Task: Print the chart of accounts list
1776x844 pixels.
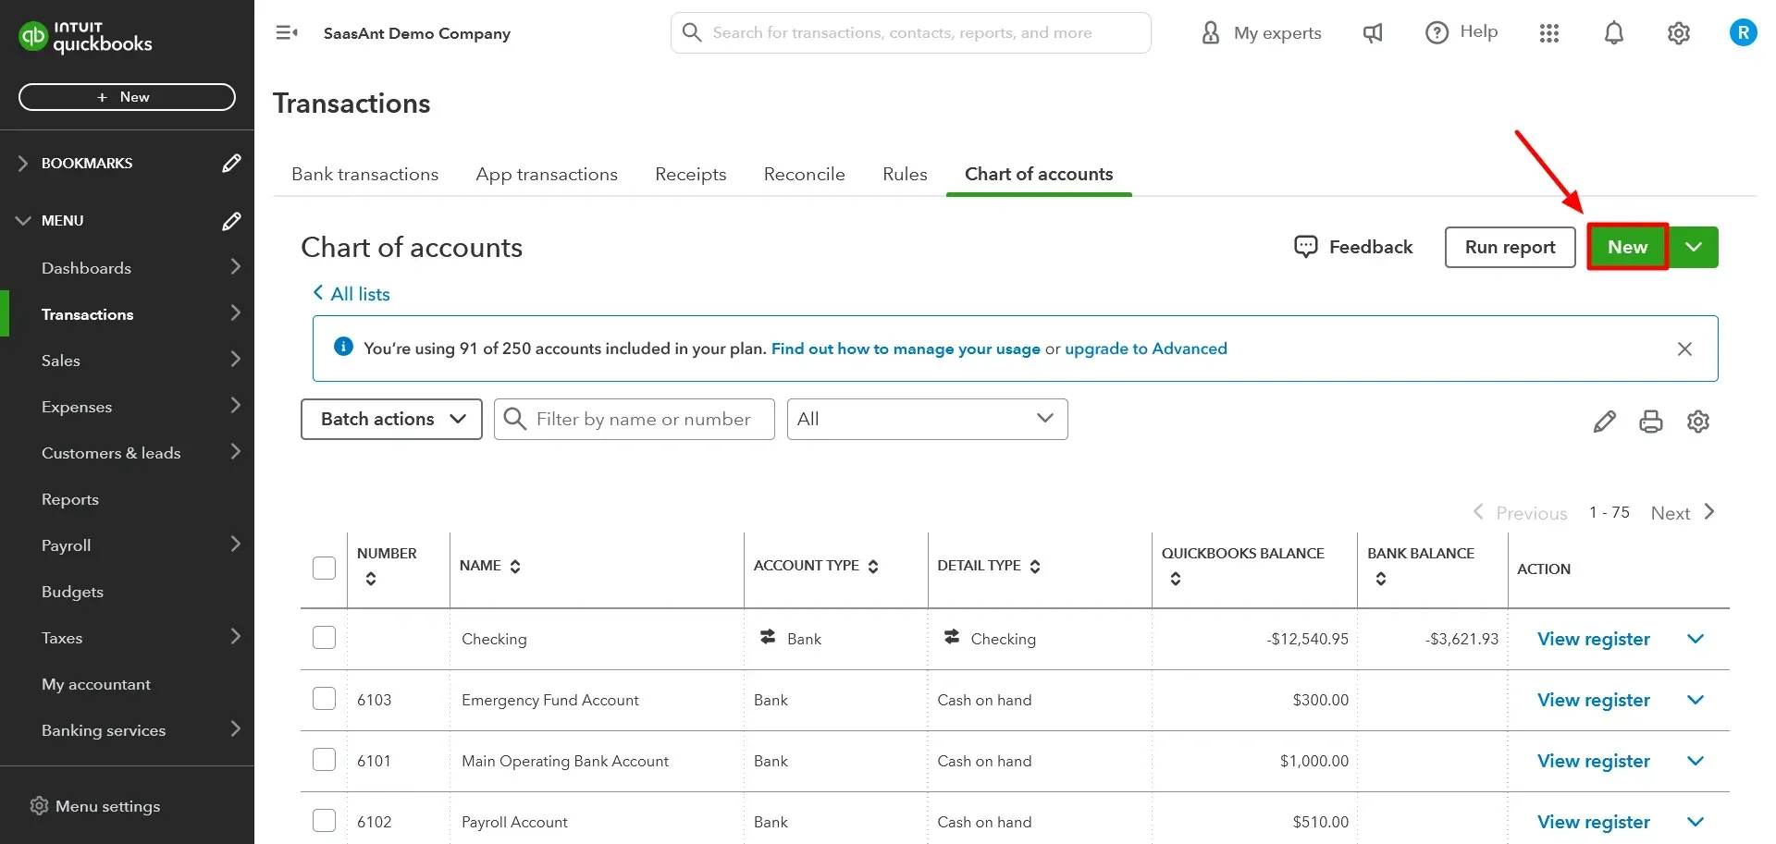Action: (x=1651, y=422)
